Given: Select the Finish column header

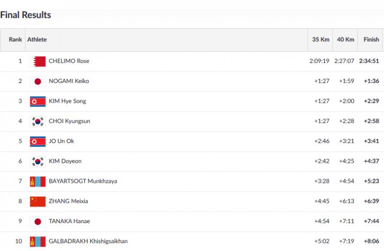Looking at the screenshot, I should point(371,39).
